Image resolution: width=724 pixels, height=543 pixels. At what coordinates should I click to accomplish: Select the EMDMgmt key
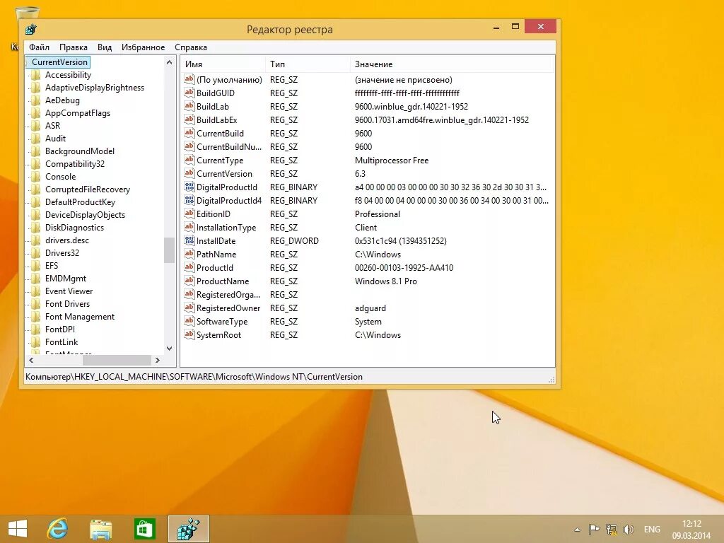[66, 279]
